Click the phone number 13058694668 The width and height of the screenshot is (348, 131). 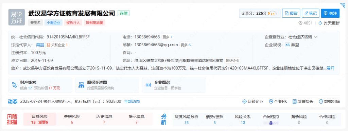pos(147,37)
